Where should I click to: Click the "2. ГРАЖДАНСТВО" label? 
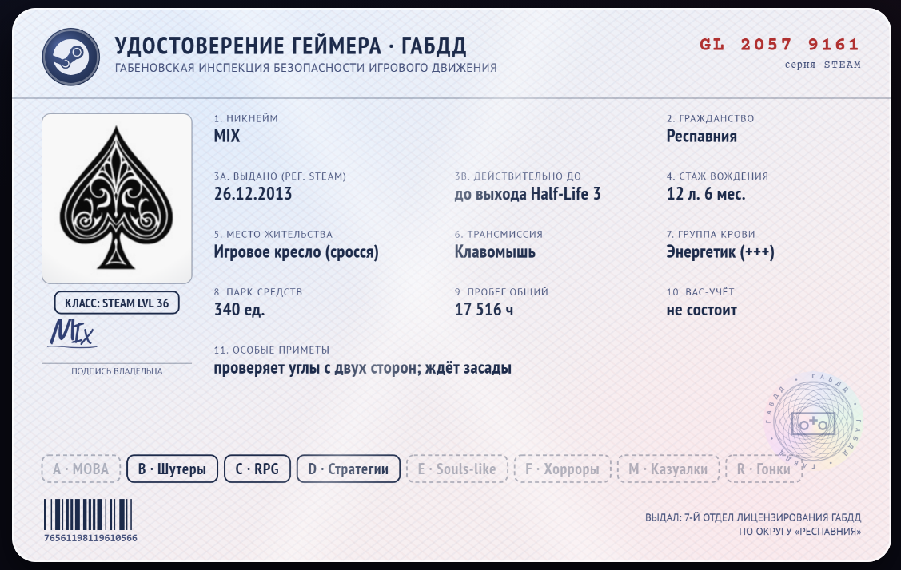pos(710,118)
